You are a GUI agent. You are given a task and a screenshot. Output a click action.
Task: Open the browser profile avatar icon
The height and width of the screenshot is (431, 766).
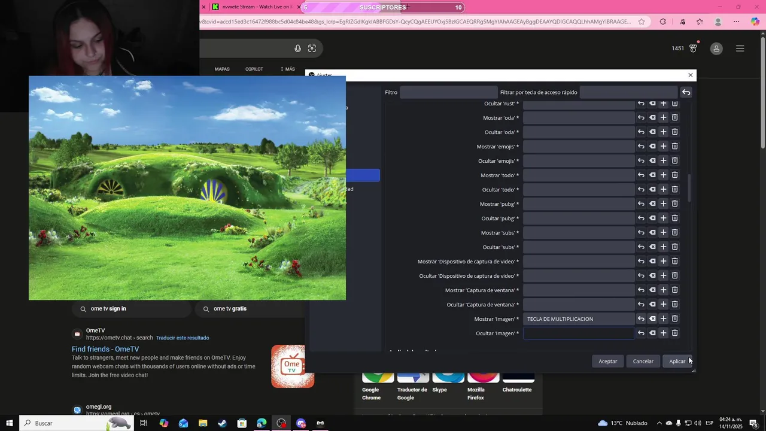pos(718,22)
